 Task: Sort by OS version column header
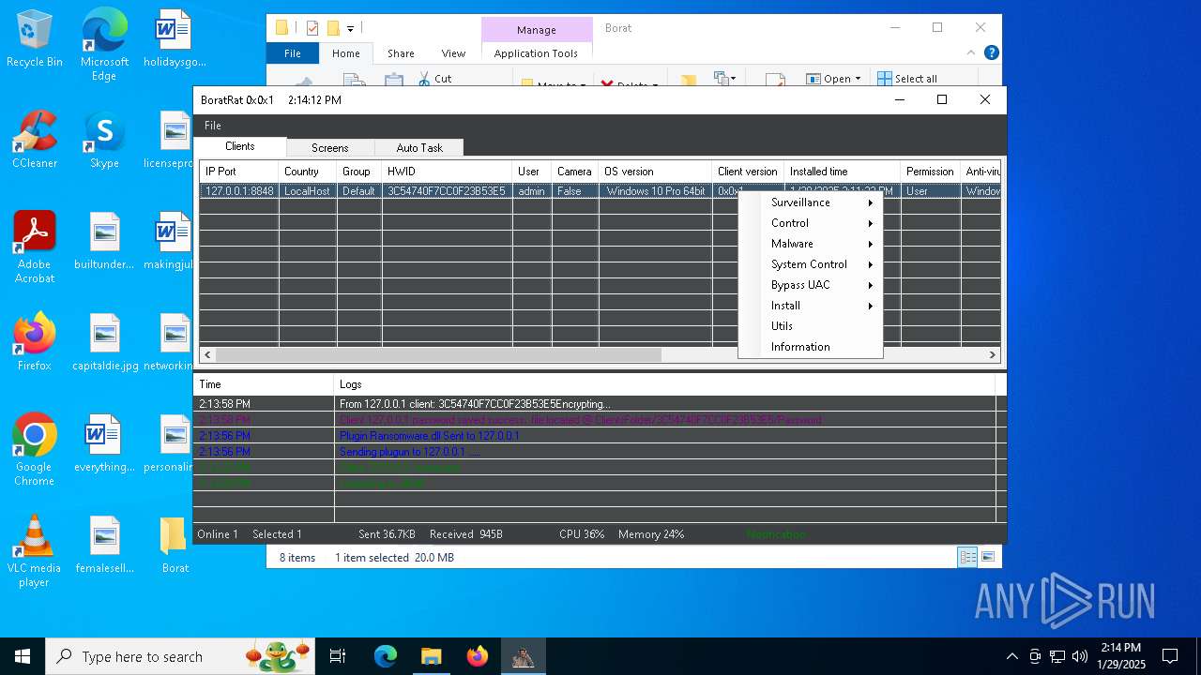tap(655, 172)
